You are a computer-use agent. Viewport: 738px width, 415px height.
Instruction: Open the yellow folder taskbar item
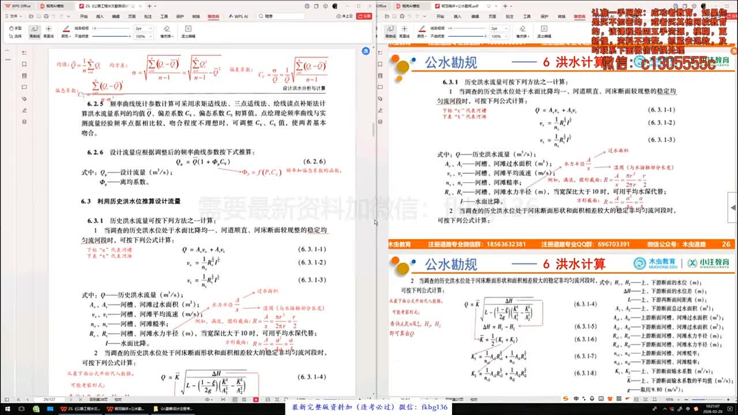coord(173,409)
